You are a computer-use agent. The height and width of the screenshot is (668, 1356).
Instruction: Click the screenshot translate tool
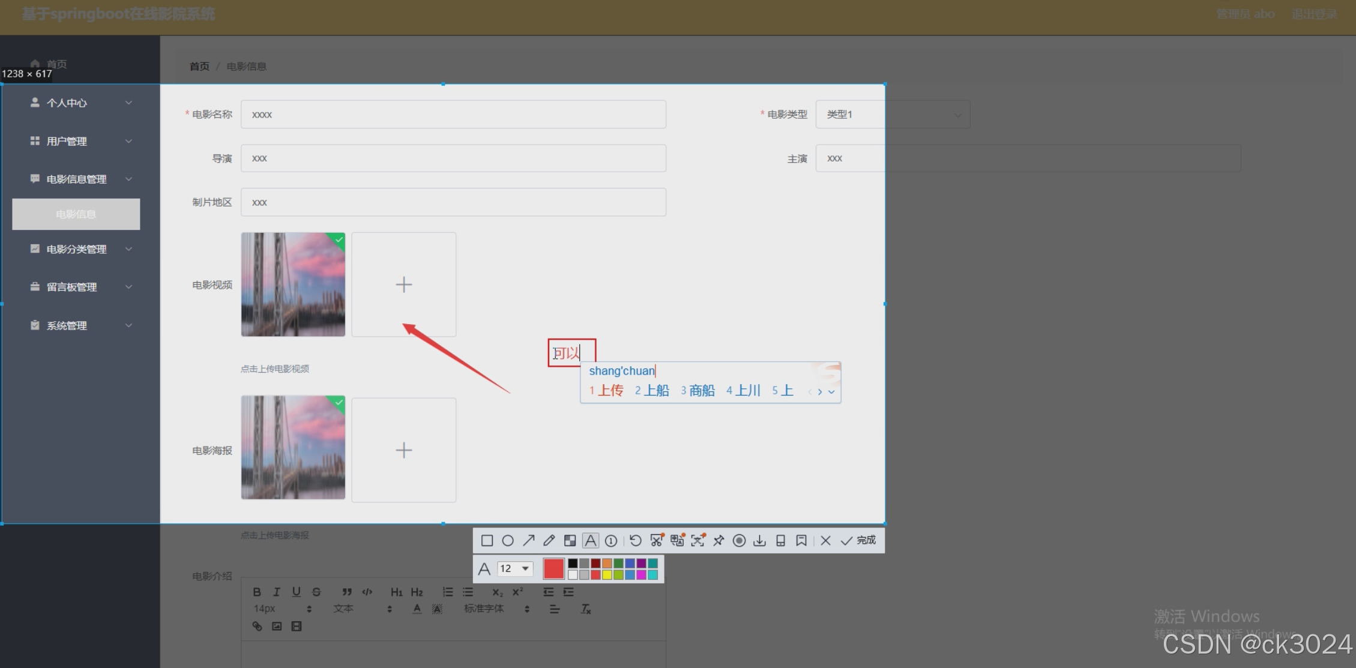coord(678,540)
